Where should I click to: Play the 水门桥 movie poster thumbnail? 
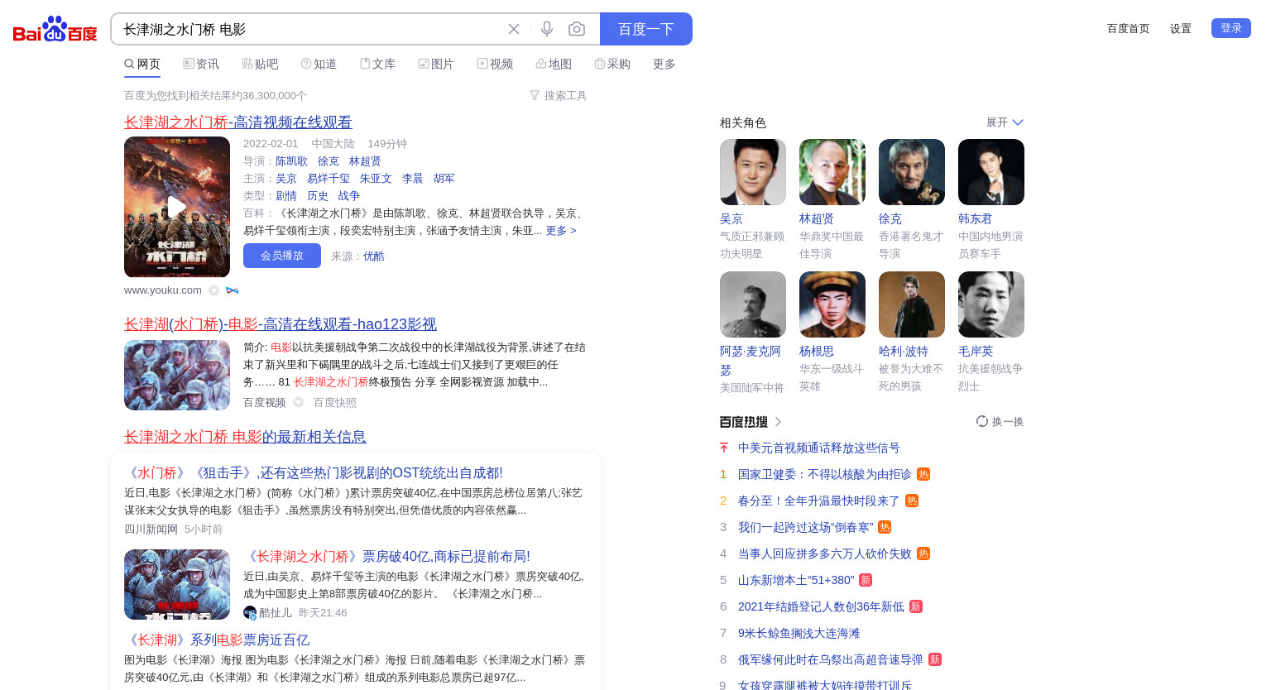pos(177,207)
